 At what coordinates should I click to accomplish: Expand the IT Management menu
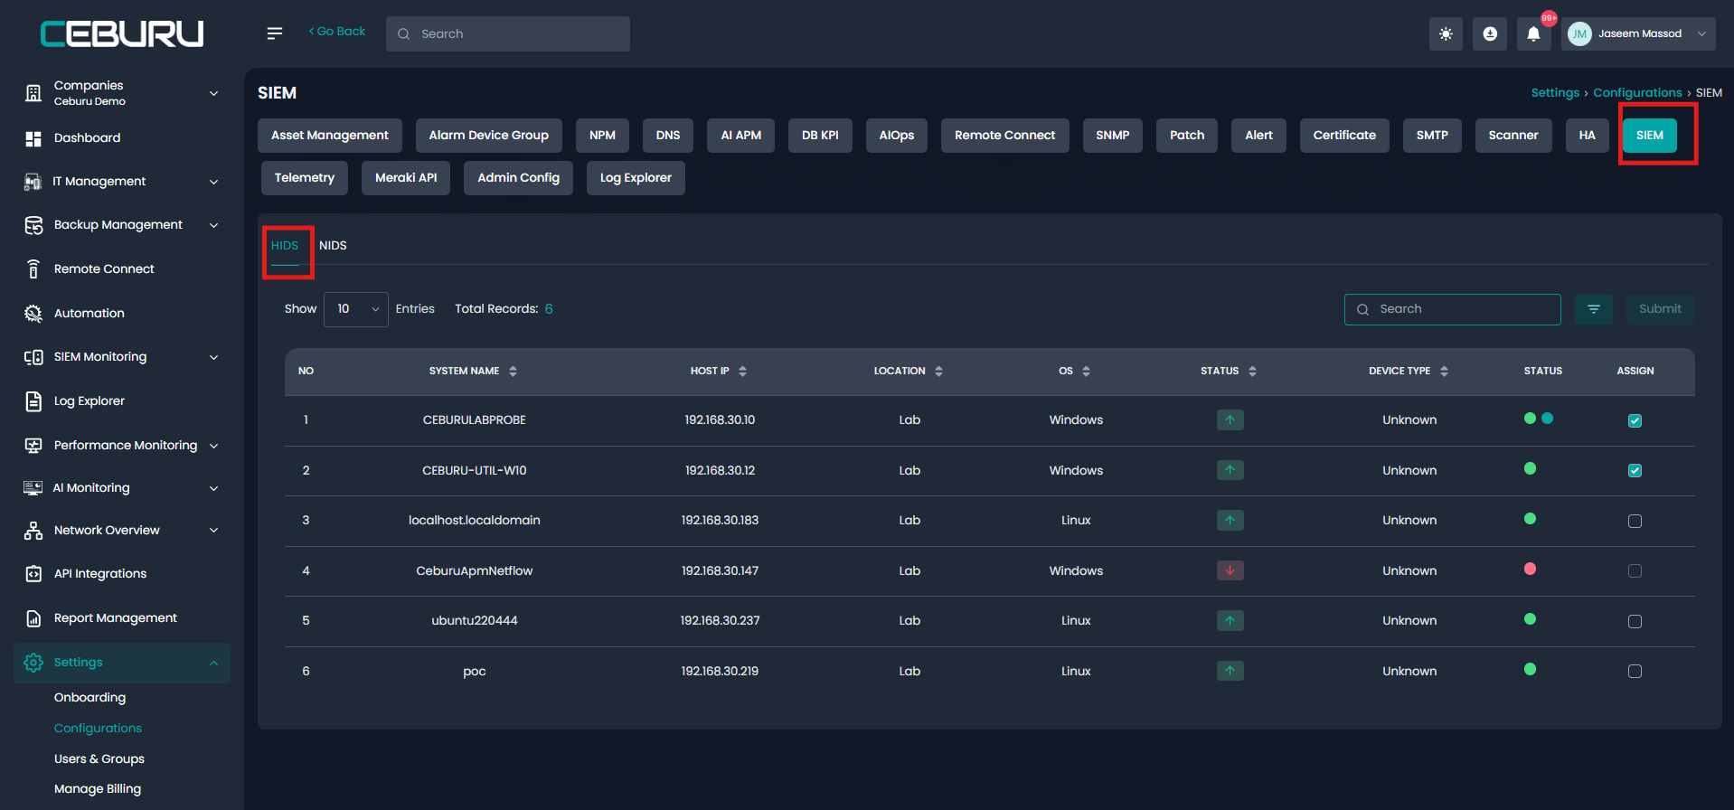tap(214, 182)
